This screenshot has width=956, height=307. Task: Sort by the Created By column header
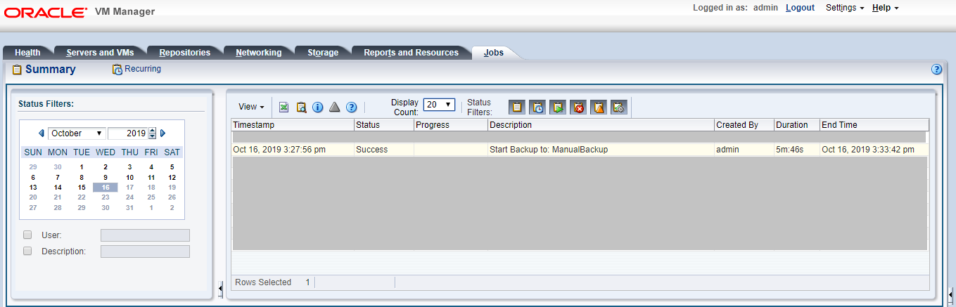[744, 125]
